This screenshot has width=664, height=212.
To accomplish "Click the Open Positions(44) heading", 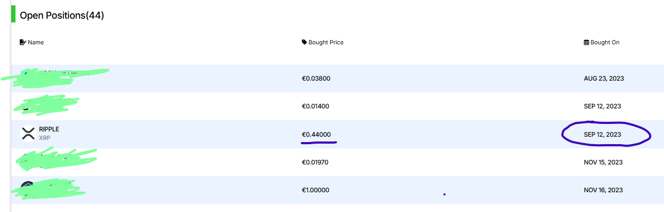I will pyautogui.click(x=62, y=15).
